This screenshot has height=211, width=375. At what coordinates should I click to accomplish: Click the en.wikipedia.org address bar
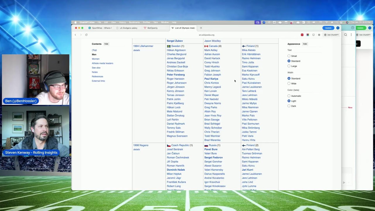(207, 35)
